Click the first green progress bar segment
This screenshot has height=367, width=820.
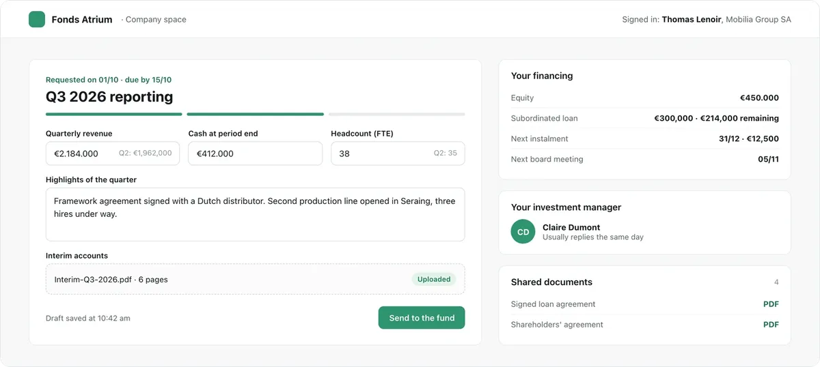114,114
